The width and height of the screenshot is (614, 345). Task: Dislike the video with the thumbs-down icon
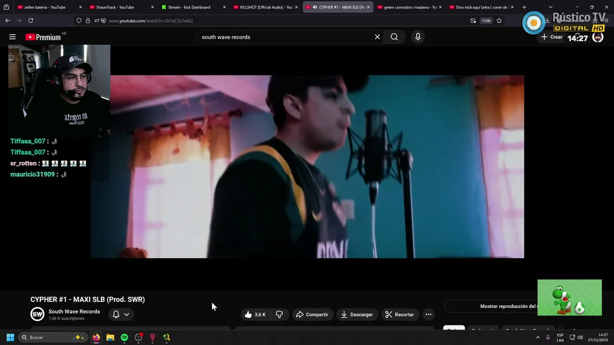coord(280,314)
